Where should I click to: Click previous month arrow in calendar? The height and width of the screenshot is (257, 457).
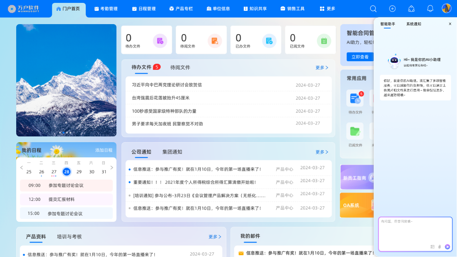pyautogui.click(x=21, y=167)
